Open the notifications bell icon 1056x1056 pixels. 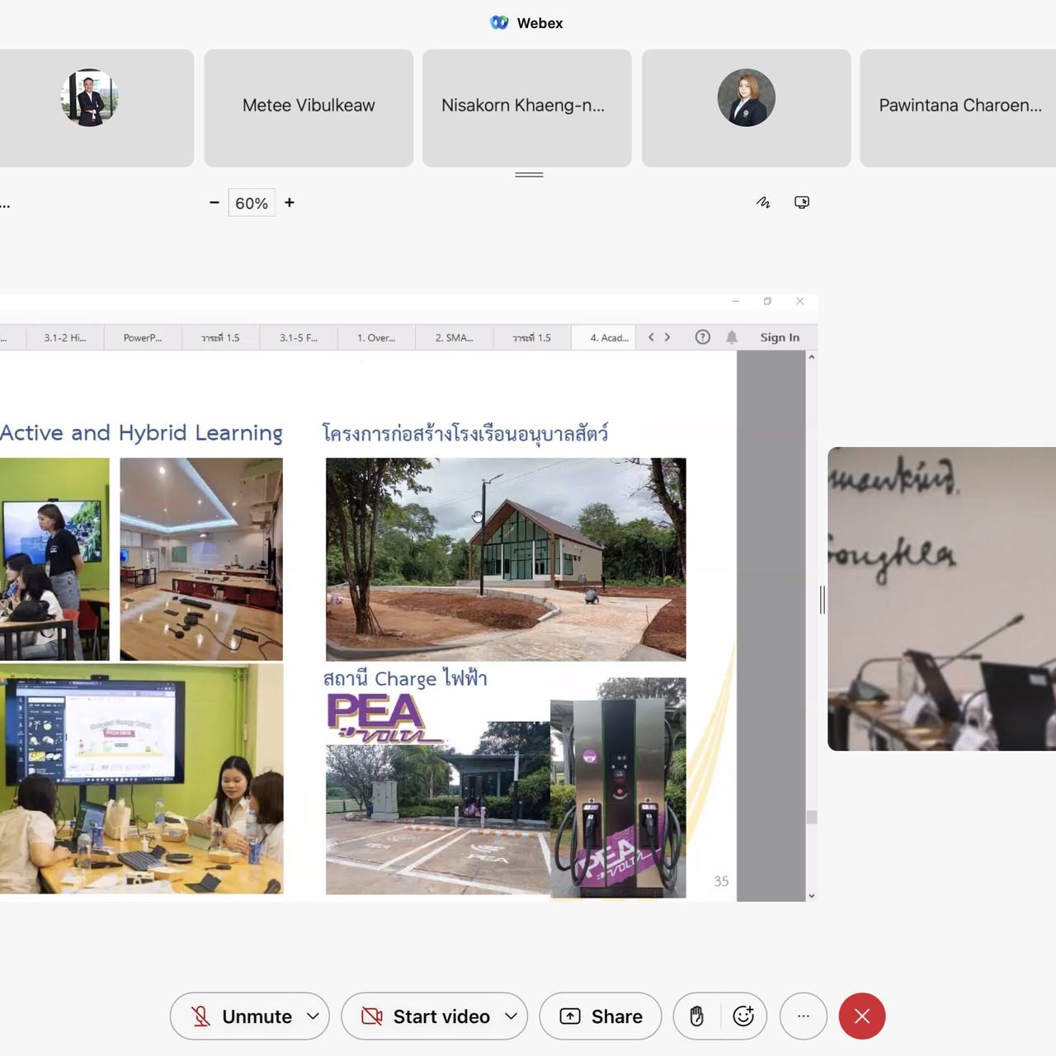click(x=732, y=337)
